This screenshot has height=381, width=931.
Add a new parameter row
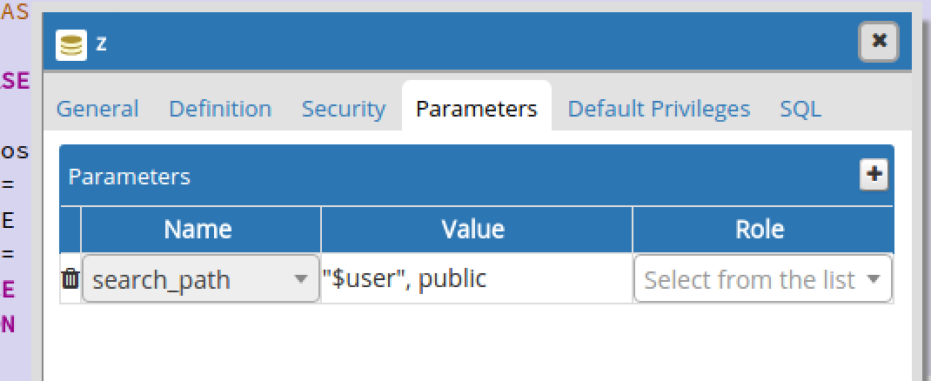pos(874,175)
